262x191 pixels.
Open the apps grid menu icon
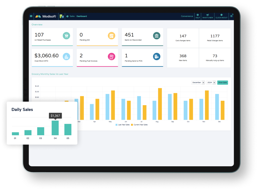pyautogui.click(x=31, y=16)
